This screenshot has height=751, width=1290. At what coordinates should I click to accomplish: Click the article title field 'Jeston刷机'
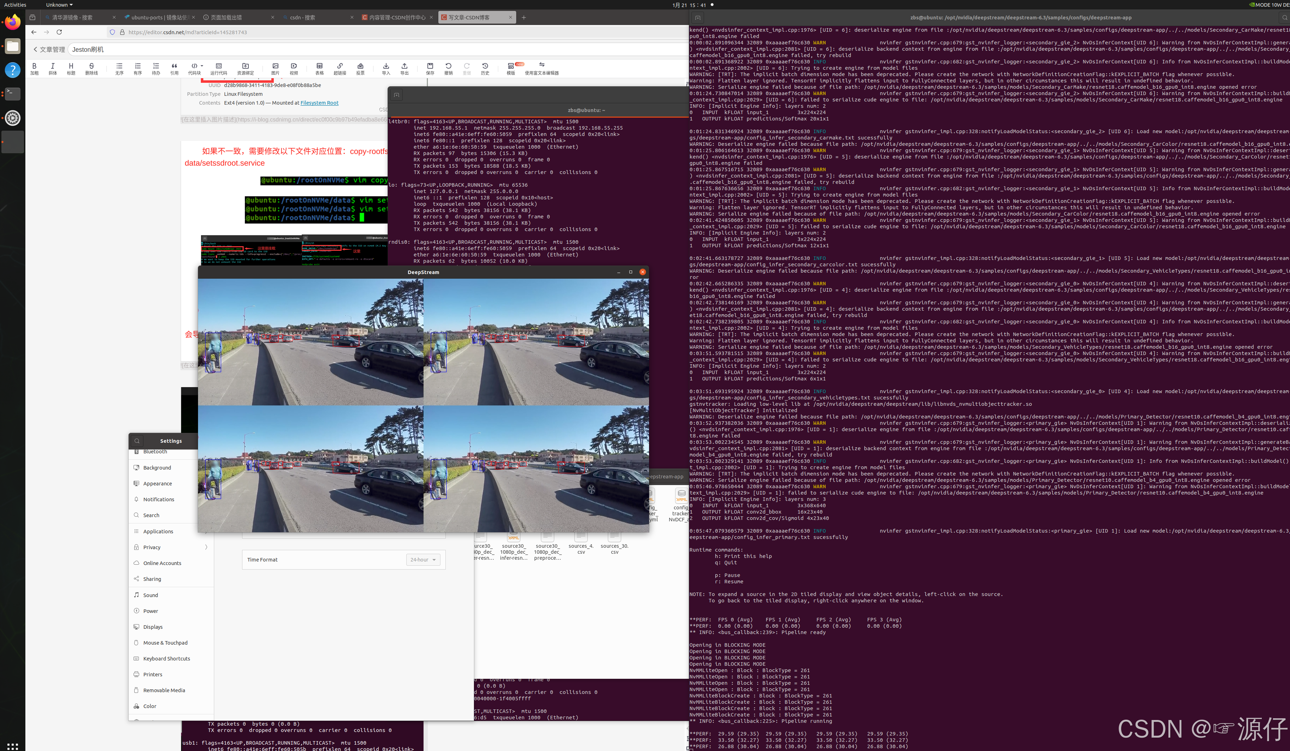[378, 50]
